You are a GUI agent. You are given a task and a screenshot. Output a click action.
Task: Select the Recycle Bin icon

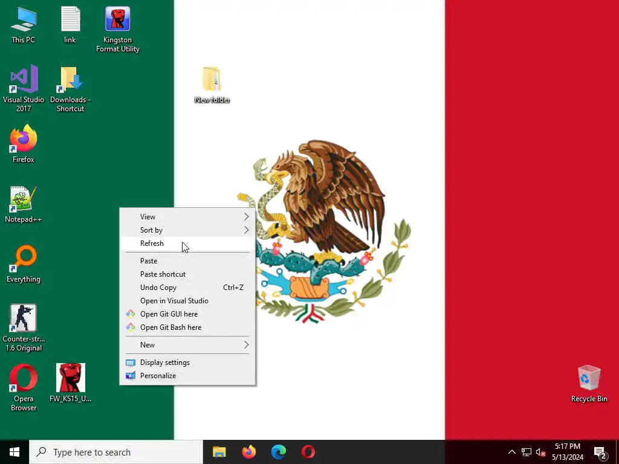click(x=589, y=384)
